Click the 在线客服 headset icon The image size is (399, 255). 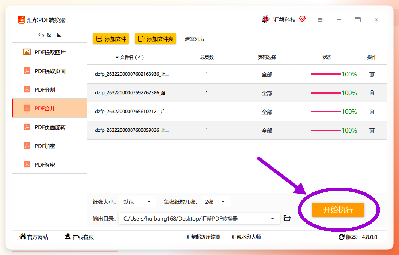pyautogui.click(x=67, y=237)
